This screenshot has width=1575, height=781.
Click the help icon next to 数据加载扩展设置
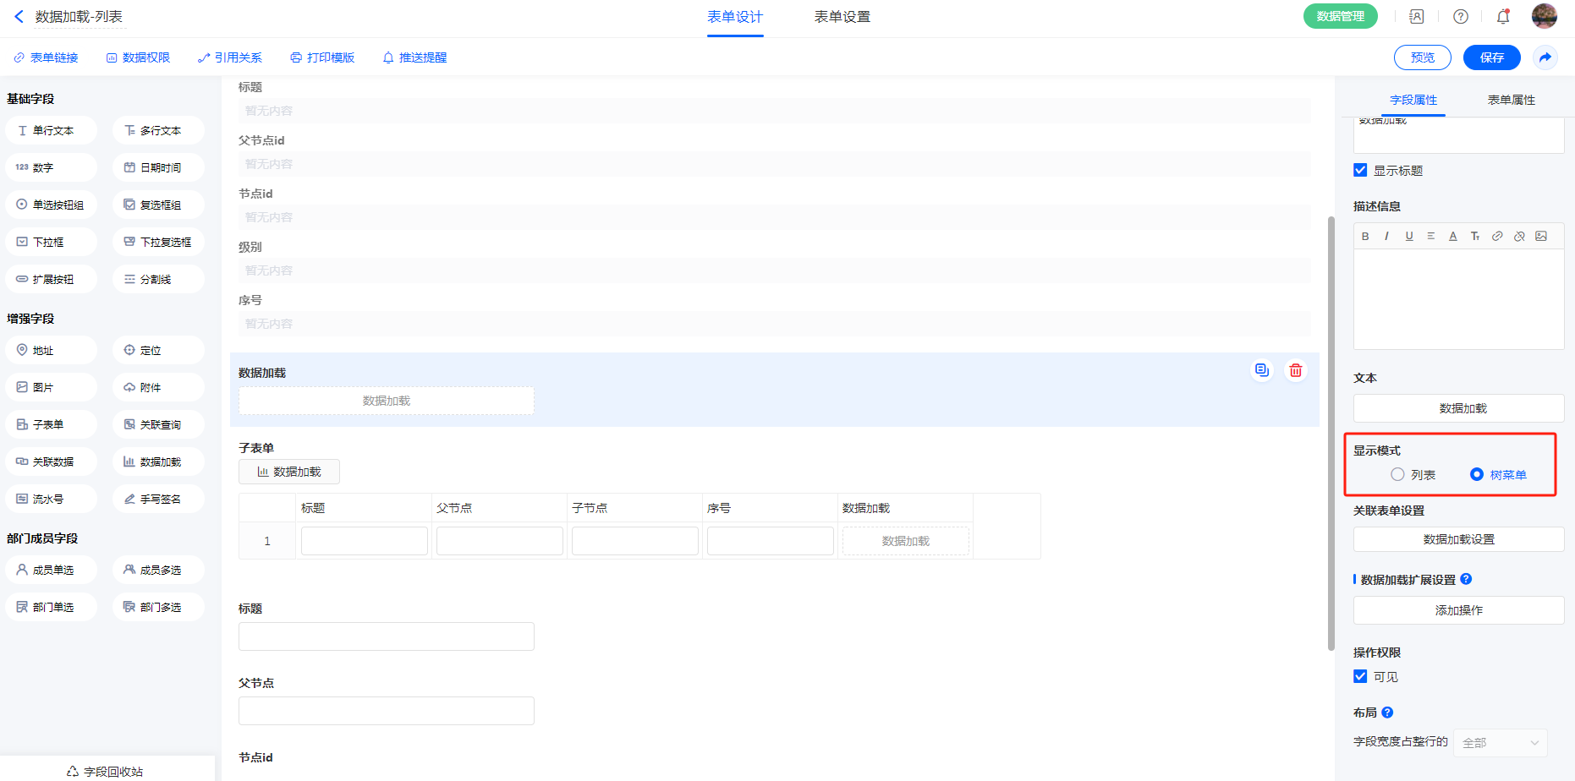(x=1466, y=579)
